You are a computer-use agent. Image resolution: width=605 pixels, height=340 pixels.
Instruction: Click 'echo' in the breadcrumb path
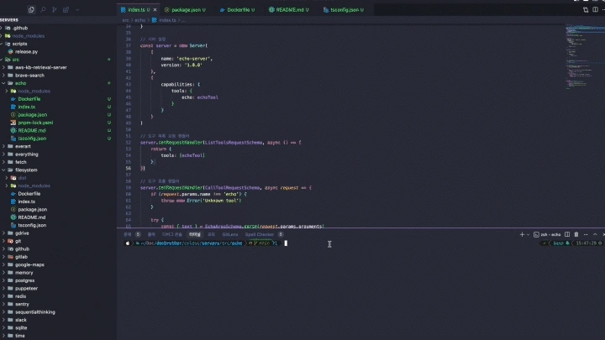pos(139,20)
